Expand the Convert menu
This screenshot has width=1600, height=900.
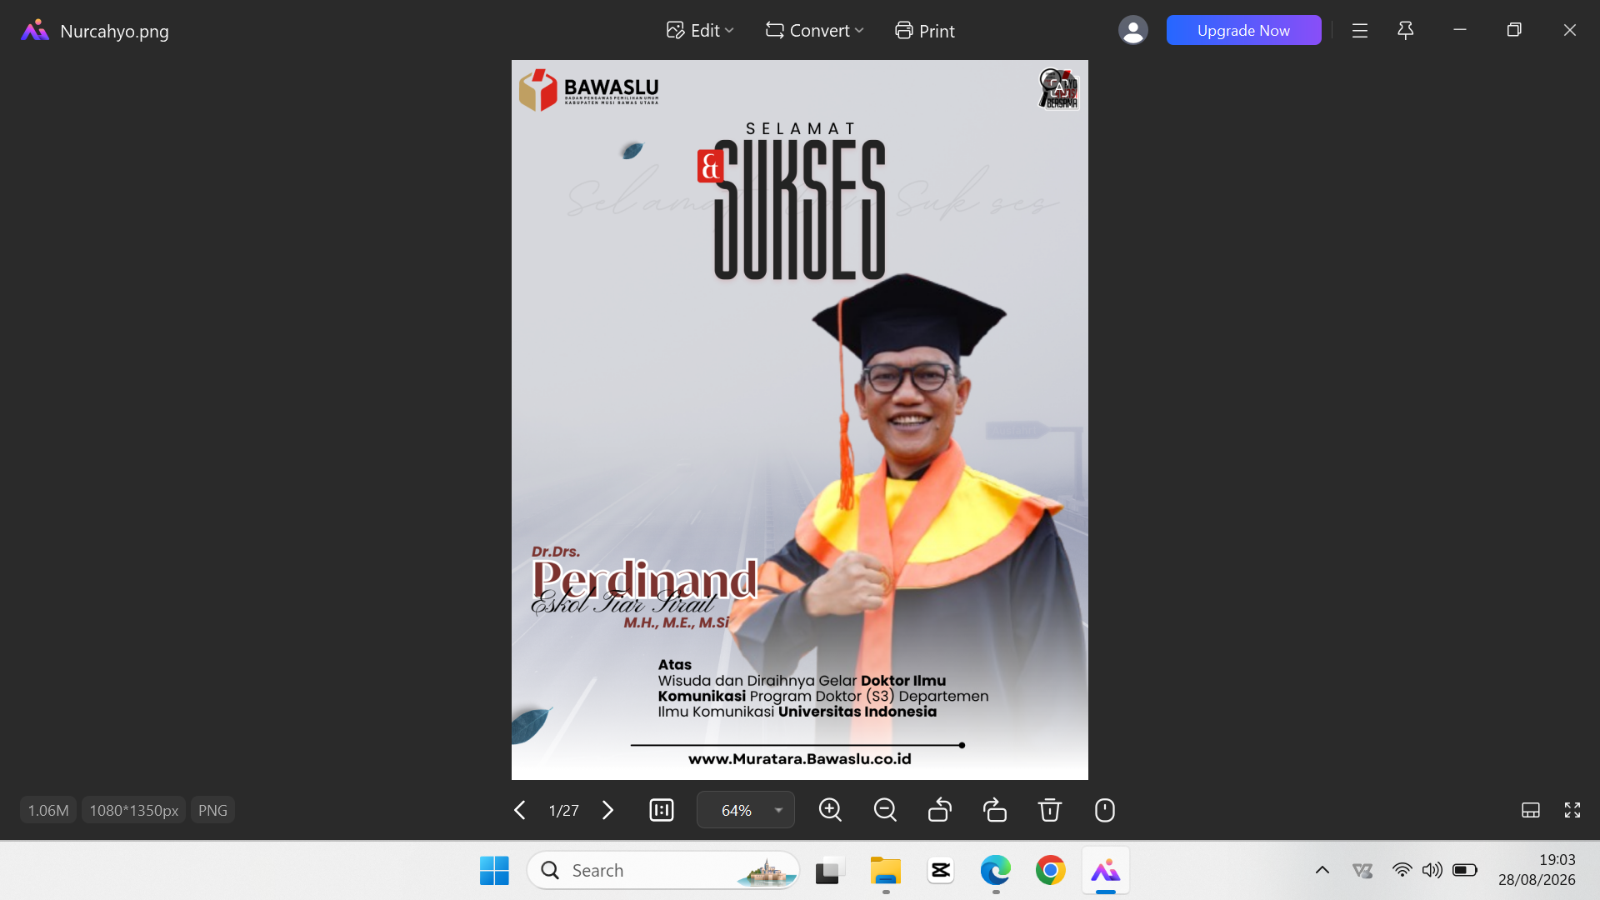click(x=815, y=31)
